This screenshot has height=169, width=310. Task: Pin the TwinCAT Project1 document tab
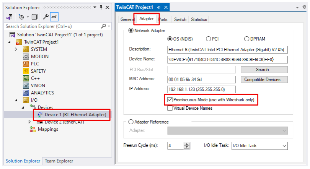pos(159,8)
